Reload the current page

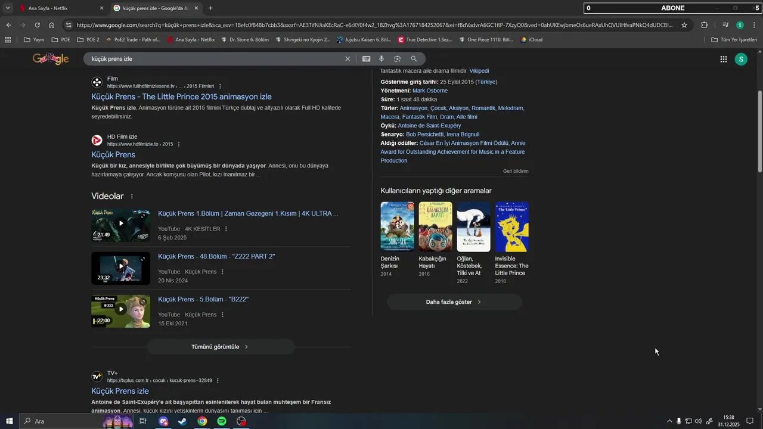(x=37, y=25)
